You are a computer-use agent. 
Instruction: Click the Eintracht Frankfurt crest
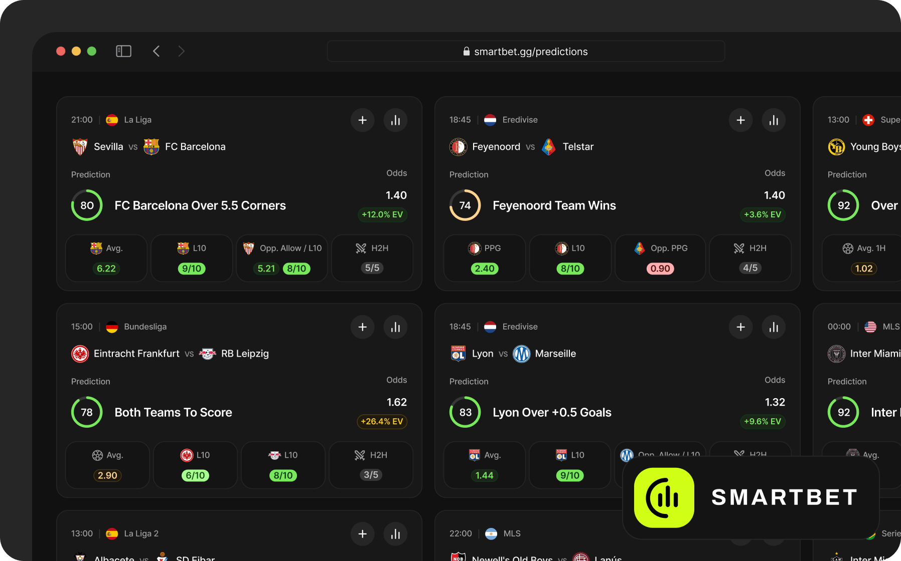[80, 354]
